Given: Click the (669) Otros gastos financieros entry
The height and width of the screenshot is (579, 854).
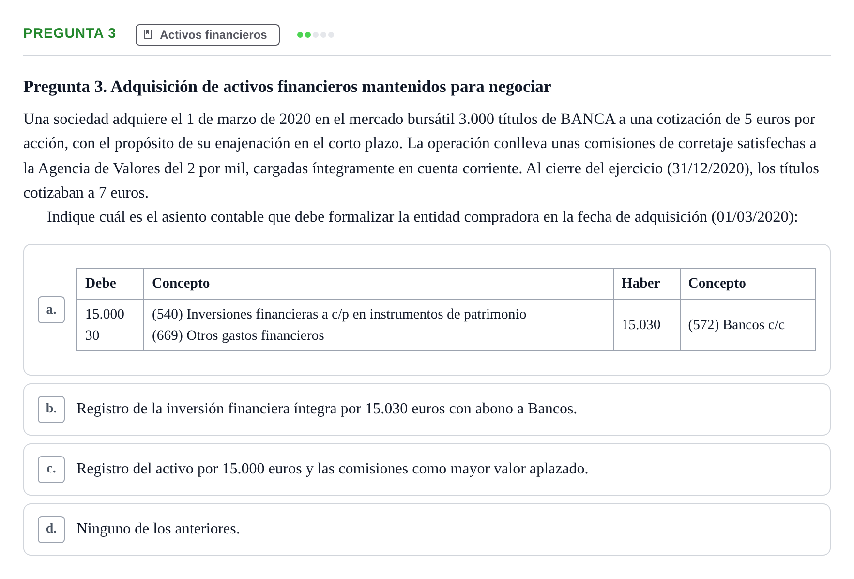Looking at the screenshot, I should (238, 335).
